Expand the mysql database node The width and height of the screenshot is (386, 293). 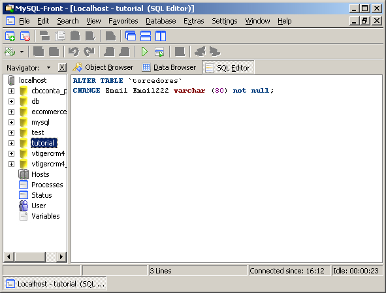coord(11,122)
